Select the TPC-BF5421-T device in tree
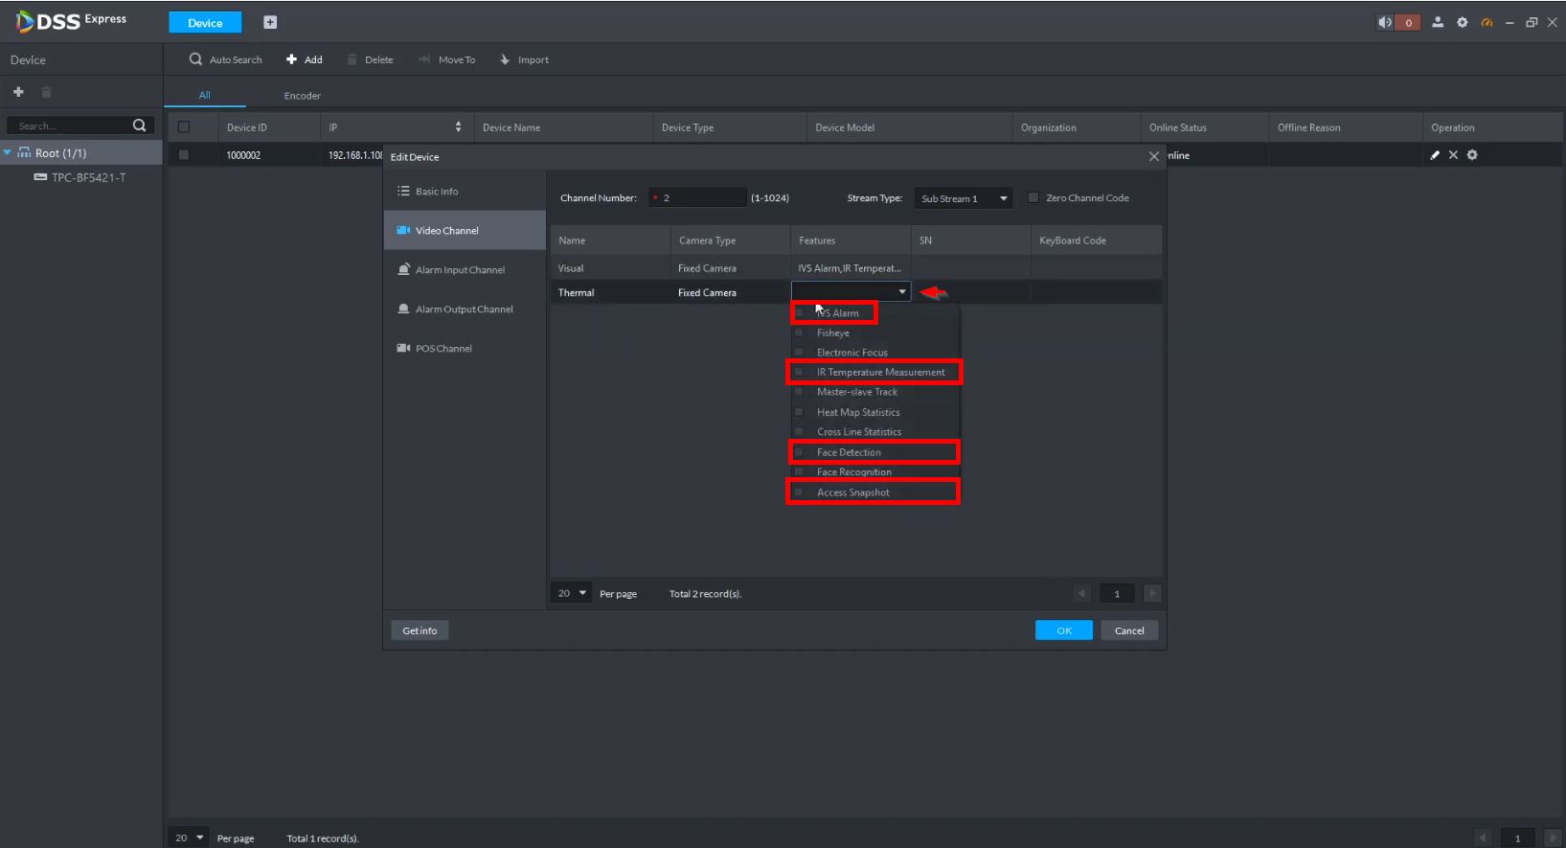The height and width of the screenshot is (848, 1566). [x=88, y=178]
